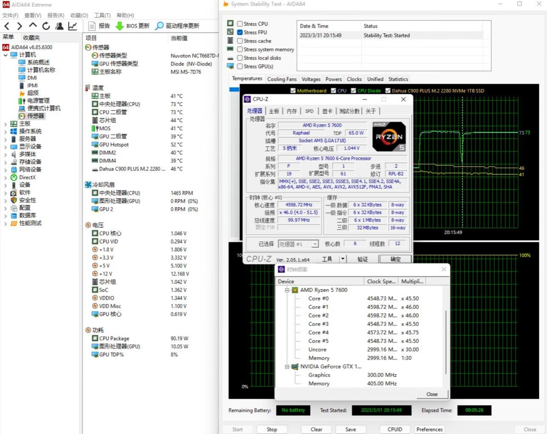Select 数据库 database tree item
547x434 pixels.
pyautogui.click(x=23, y=216)
